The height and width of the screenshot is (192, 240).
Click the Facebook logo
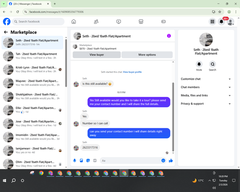7,22
